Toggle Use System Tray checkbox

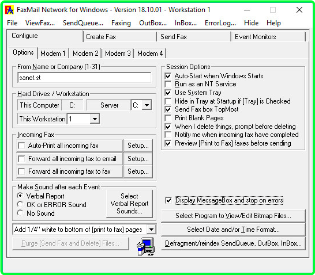click(x=168, y=93)
